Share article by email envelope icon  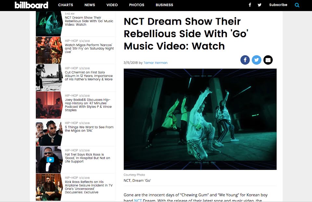[268, 60]
